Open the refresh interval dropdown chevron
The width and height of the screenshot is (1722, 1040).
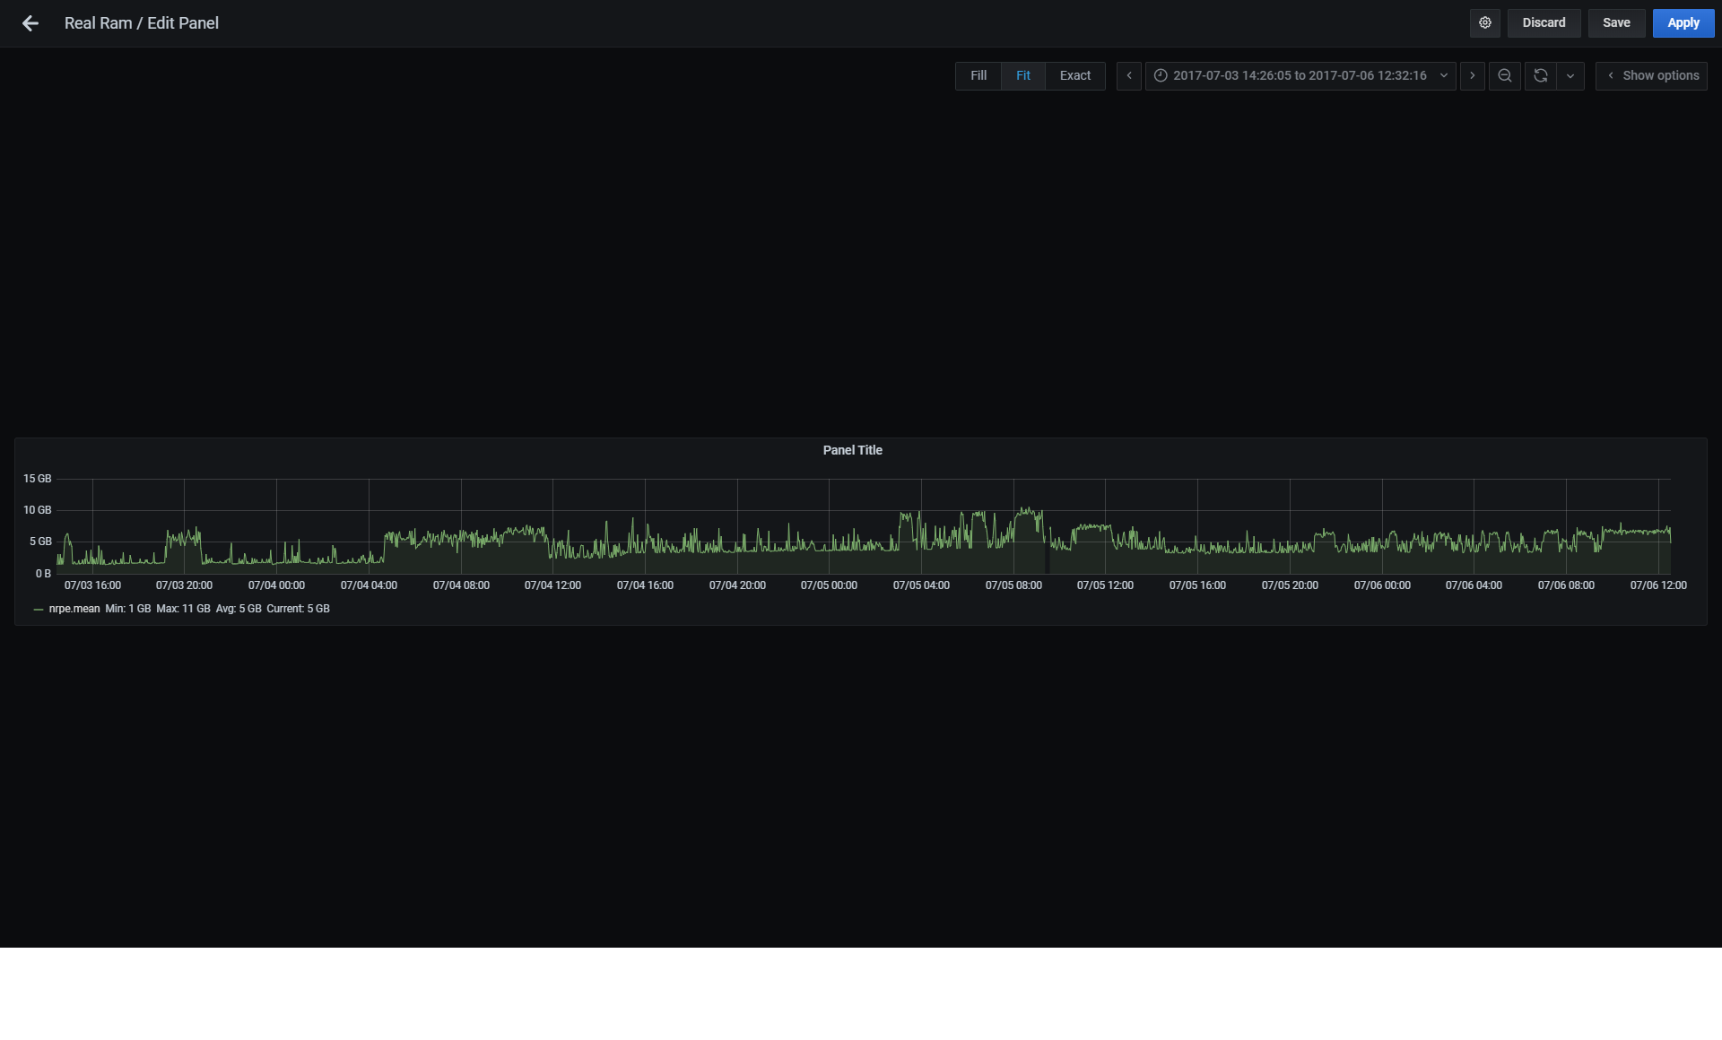coord(1570,75)
